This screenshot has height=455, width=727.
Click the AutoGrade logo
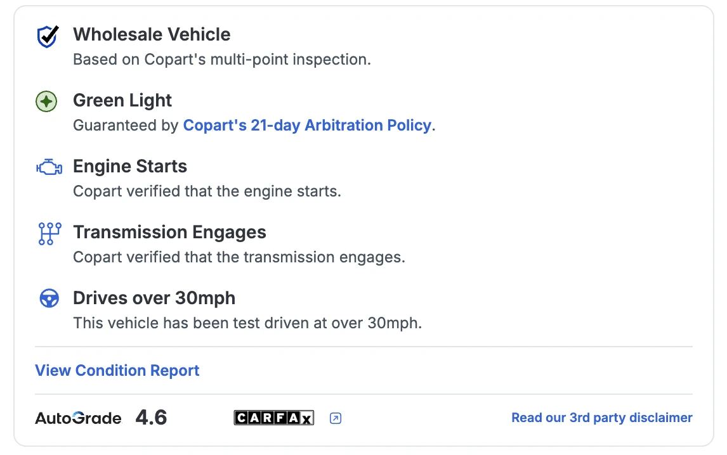(x=78, y=418)
